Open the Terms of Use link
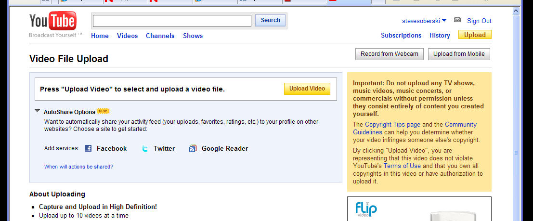Screen dimensions: 533x221 (402, 166)
